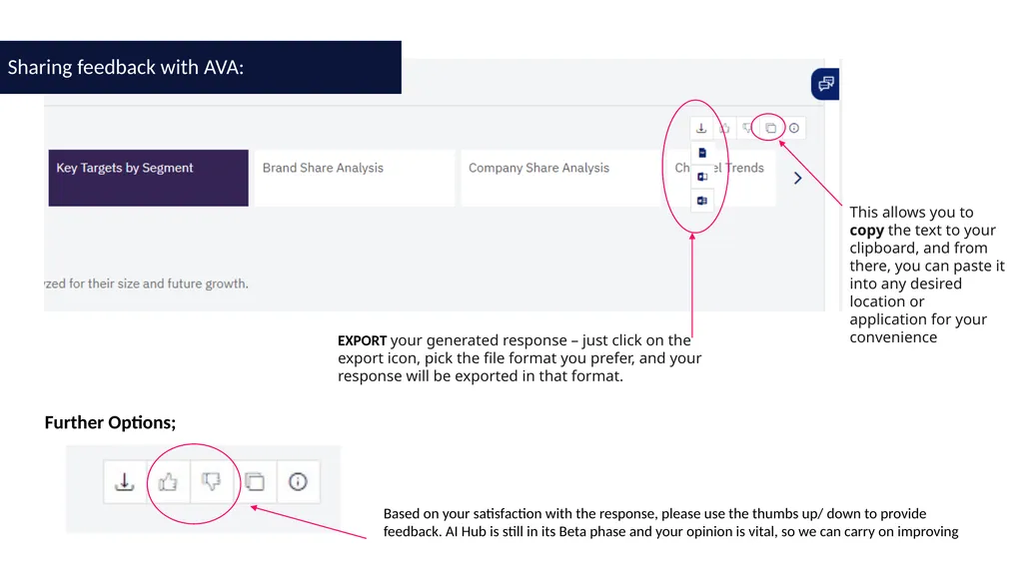This screenshot has height=574, width=1023.
Task: Switch to Brand Share Analysis tab
Action: [355, 178]
